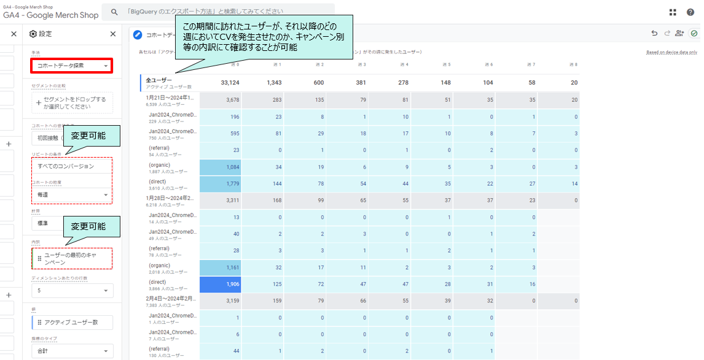This screenshot has height=360, width=704.
Task: Click the search magnifier icon
Action: point(114,12)
